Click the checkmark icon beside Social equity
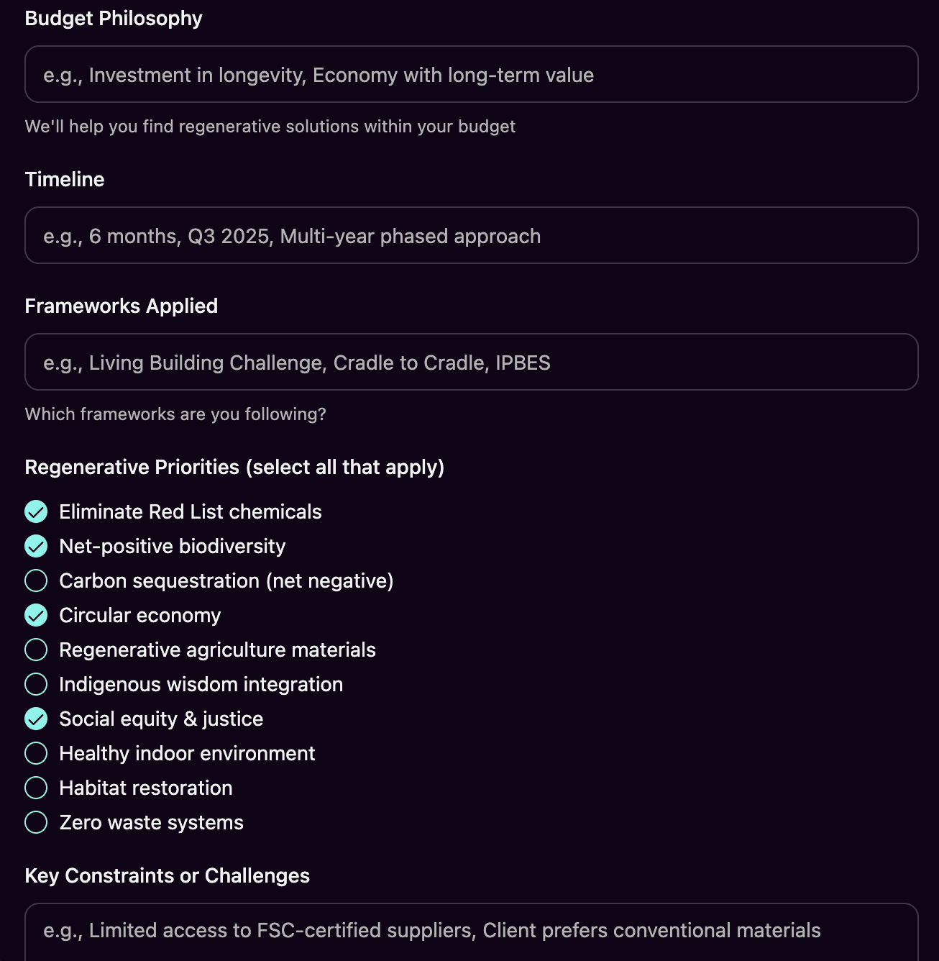939x961 pixels. [36, 719]
